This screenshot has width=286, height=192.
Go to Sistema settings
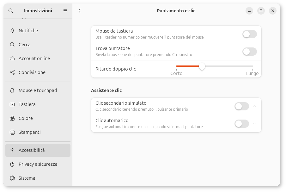pos(27,178)
